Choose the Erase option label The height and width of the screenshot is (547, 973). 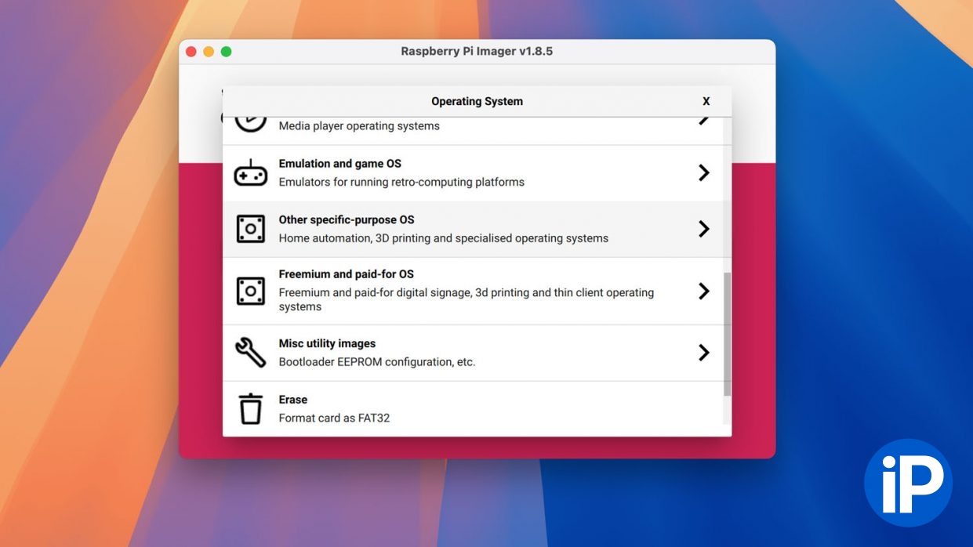(293, 400)
